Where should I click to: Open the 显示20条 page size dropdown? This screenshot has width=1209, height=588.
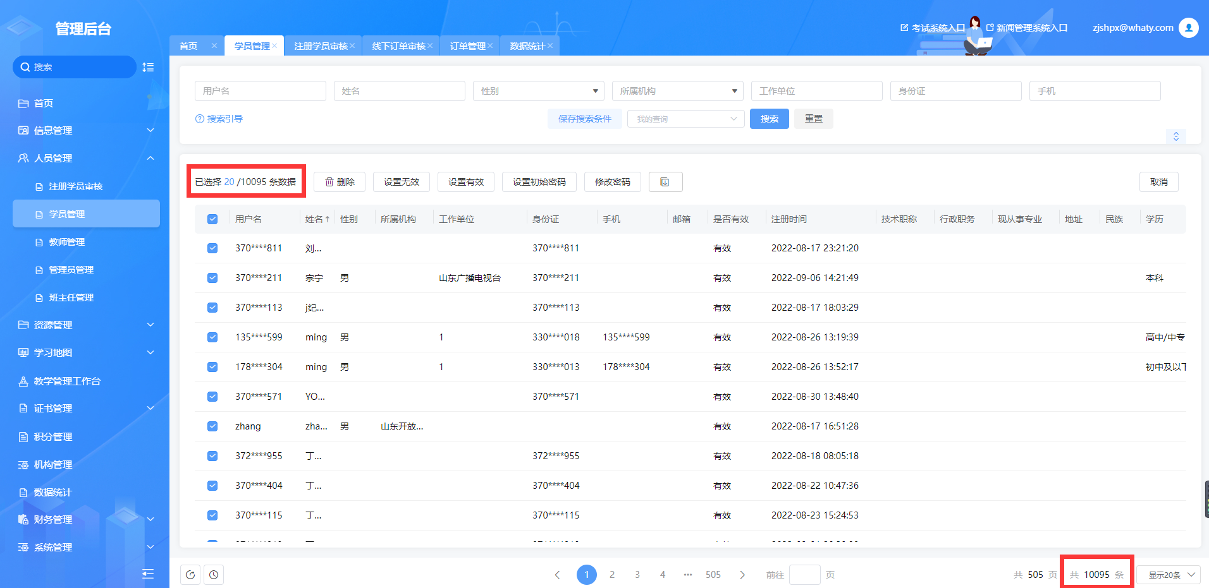point(1169,575)
